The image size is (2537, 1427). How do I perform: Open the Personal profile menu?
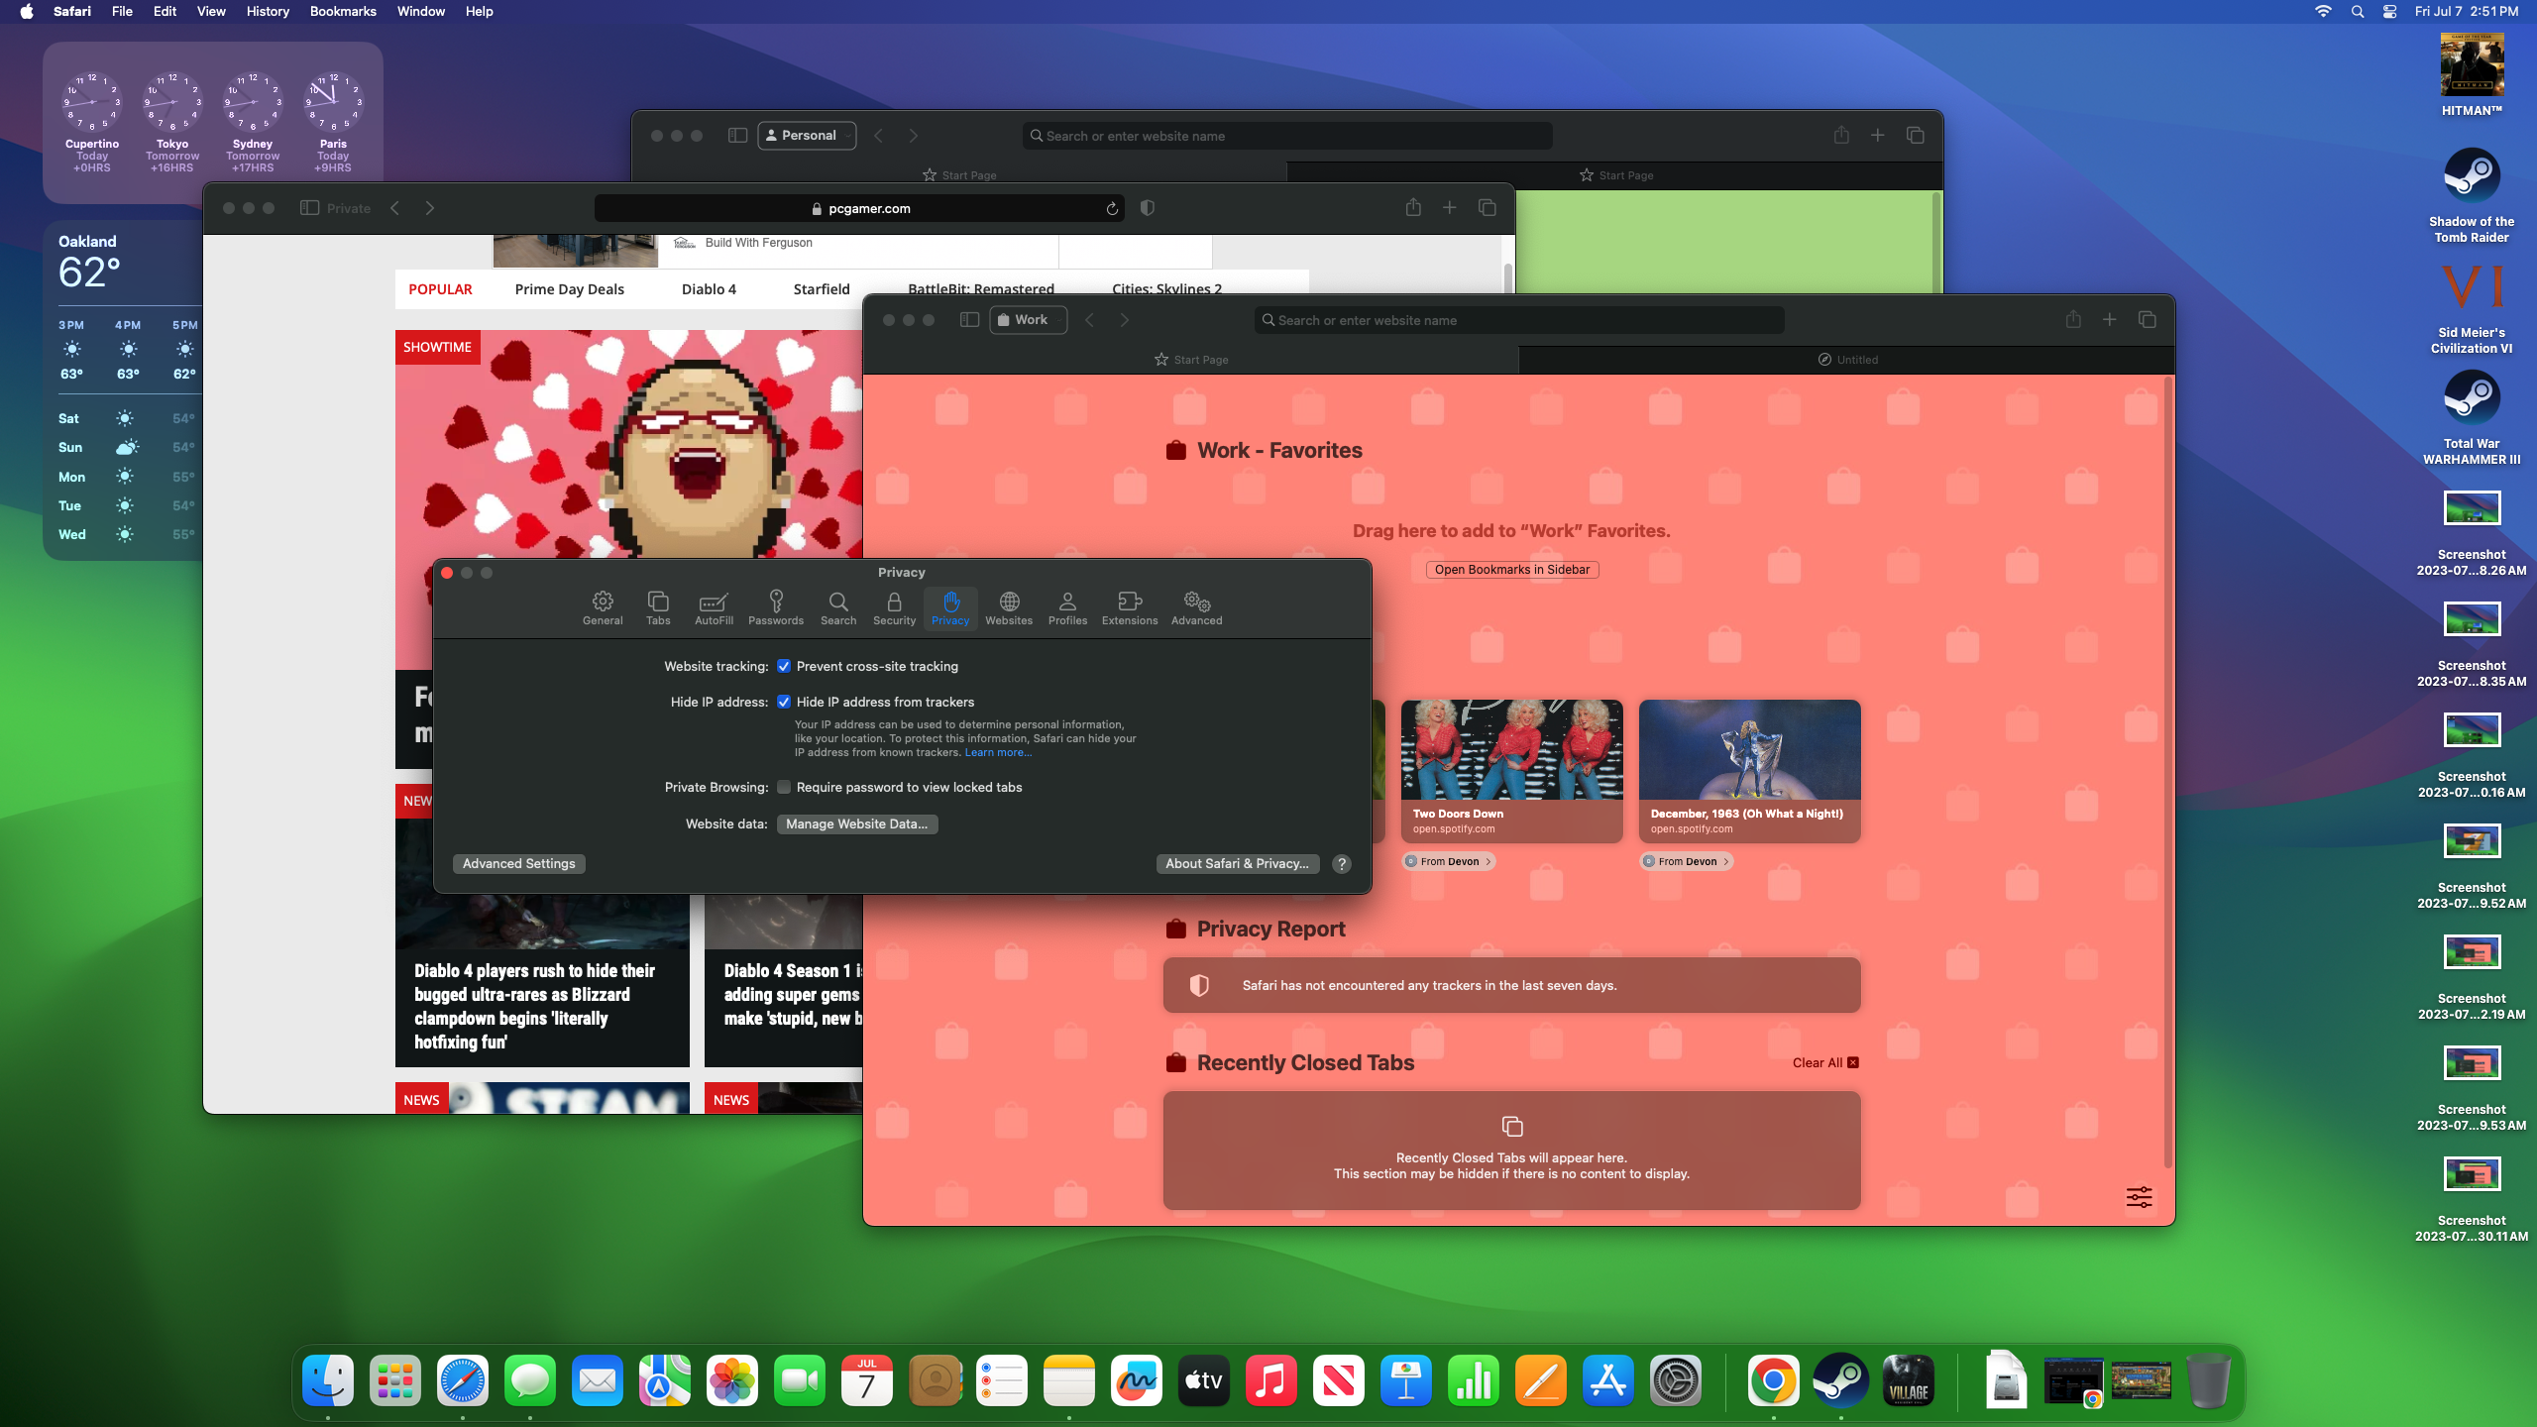[806, 135]
